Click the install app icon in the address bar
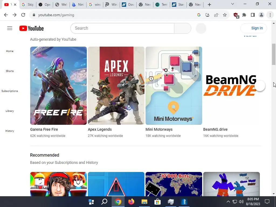Viewport: 276px width, 207px height. [x=208, y=15]
